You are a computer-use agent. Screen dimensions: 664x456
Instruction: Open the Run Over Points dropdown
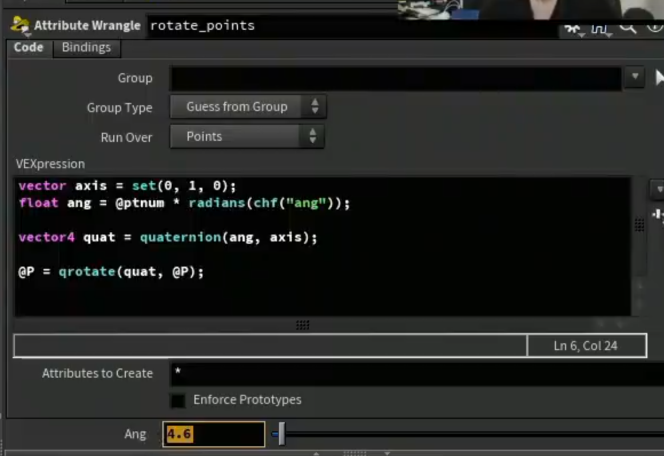247,136
